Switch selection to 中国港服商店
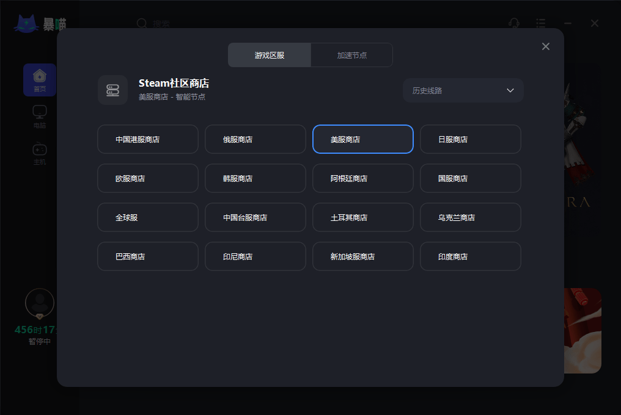This screenshot has width=621, height=415. pos(147,139)
